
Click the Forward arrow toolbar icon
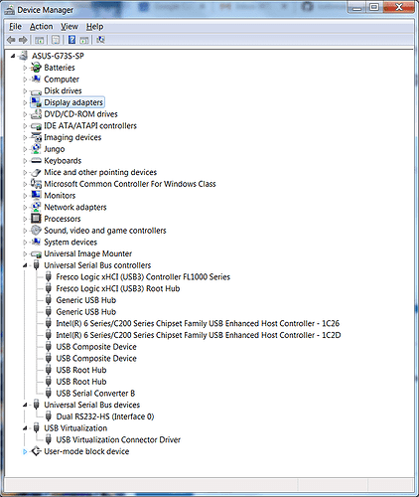23,40
